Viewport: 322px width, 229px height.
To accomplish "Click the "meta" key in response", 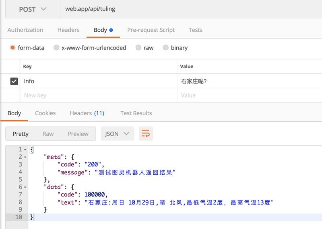I will pyautogui.click(x=54, y=157).
